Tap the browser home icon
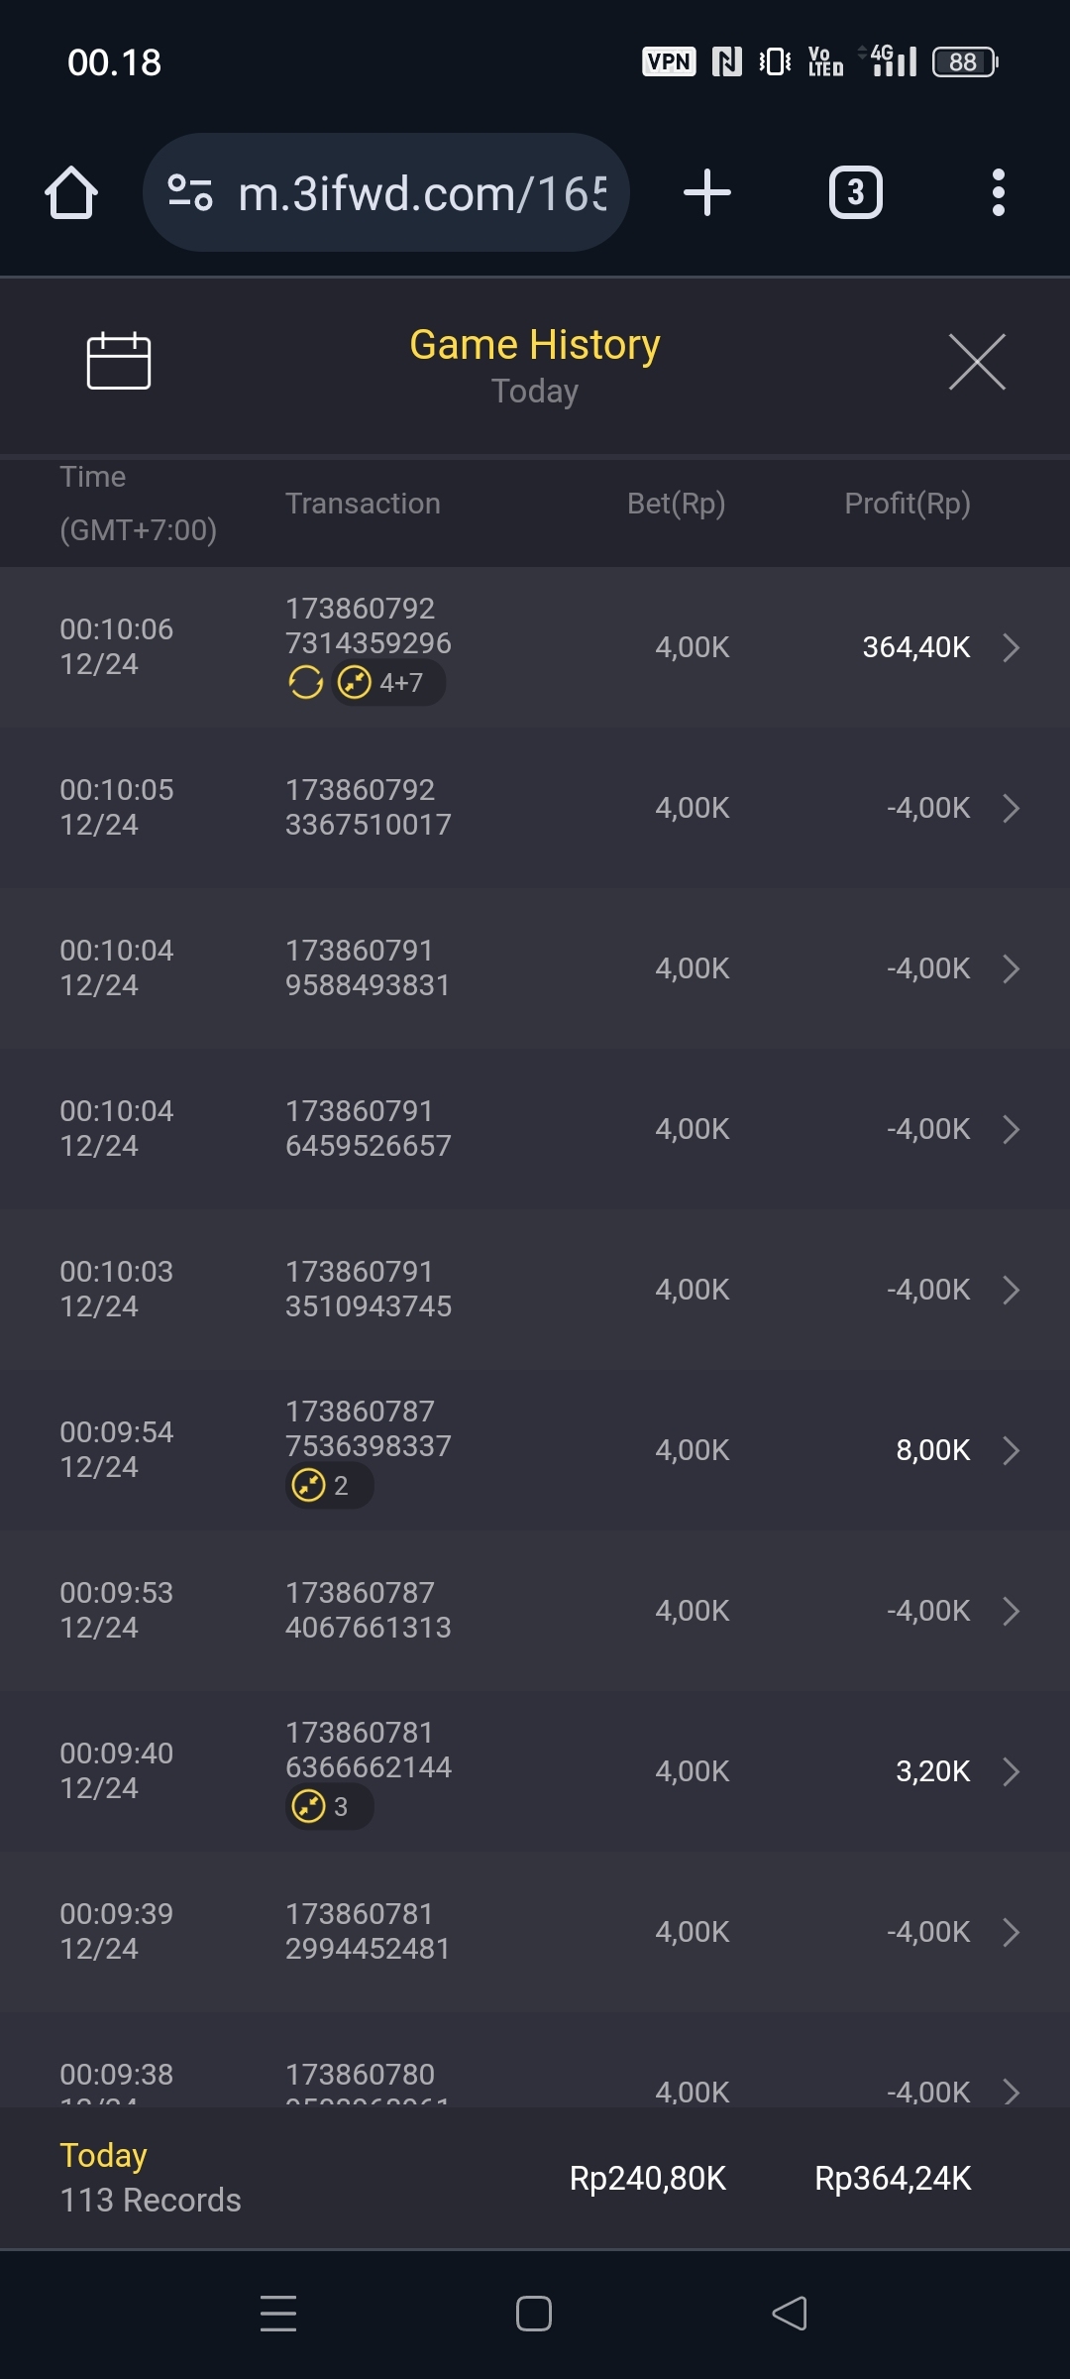1070x2379 pixels. pos(71,192)
